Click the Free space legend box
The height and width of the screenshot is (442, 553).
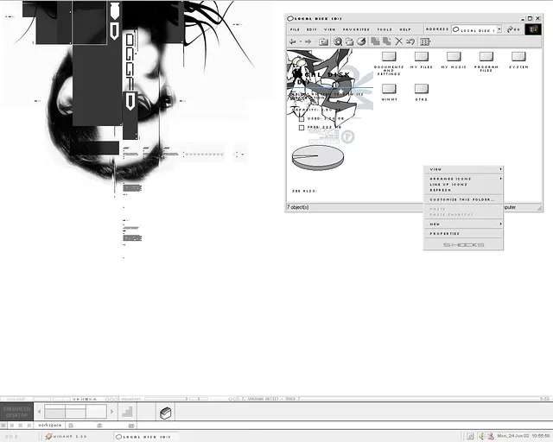coord(302,128)
